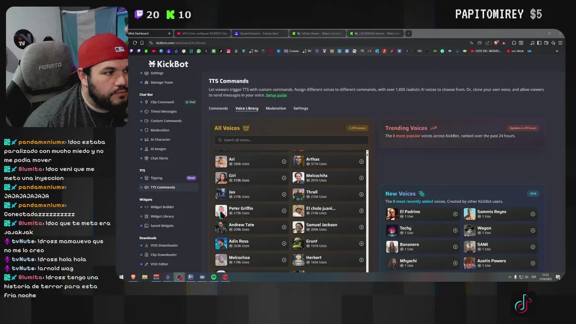The width and height of the screenshot is (576, 324).
Task: Open the Moderation tab in TTS Commands
Action: pyautogui.click(x=276, y=108)
